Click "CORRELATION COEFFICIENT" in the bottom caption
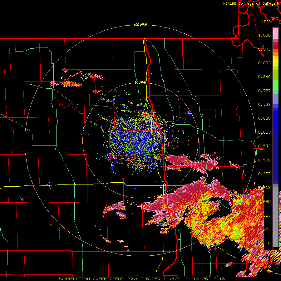The image size is (281, 281). [91, 279]
